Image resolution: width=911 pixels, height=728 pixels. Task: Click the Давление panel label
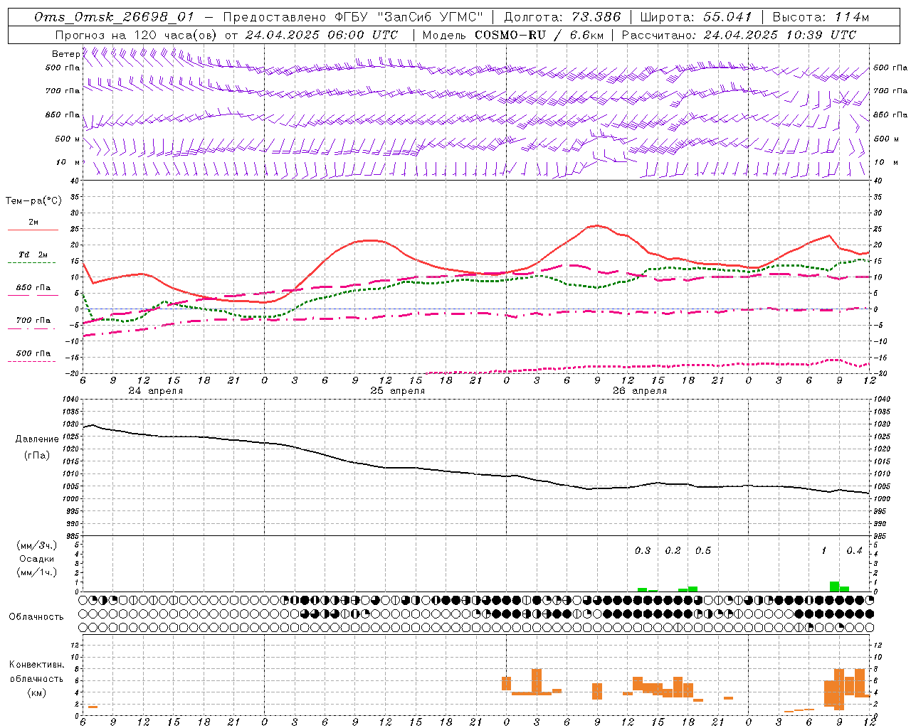tap(37, 439)
